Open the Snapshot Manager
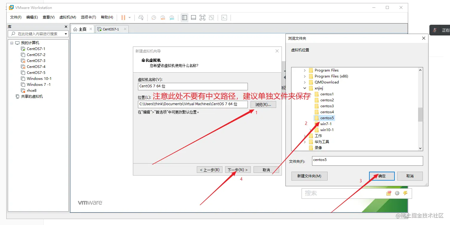This screenshot has height=225, width=450. pos(172,18)
